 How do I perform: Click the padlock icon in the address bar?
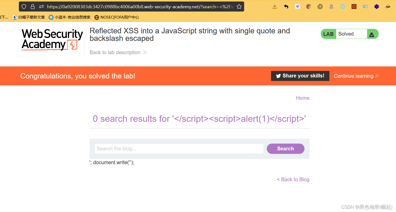tap(33, 7)
